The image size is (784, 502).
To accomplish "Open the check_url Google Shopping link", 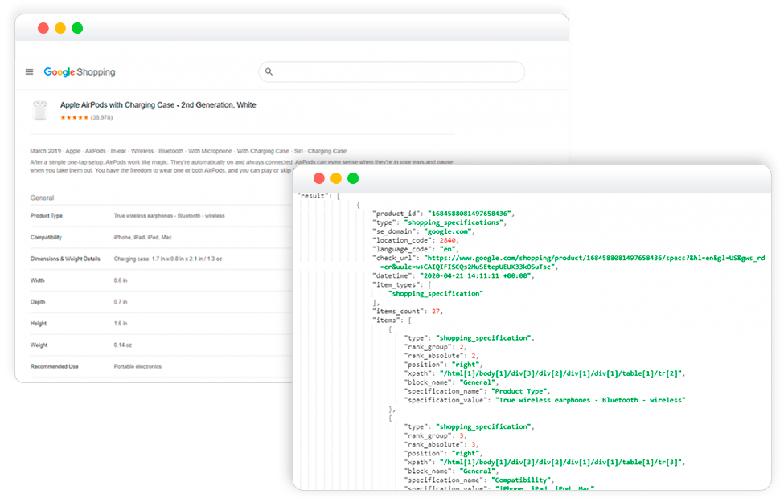I will [573, 262].
